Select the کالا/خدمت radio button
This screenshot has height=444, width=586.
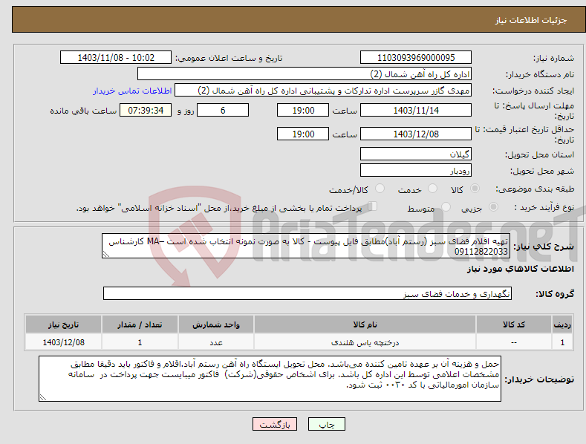(x=380, y=189)
